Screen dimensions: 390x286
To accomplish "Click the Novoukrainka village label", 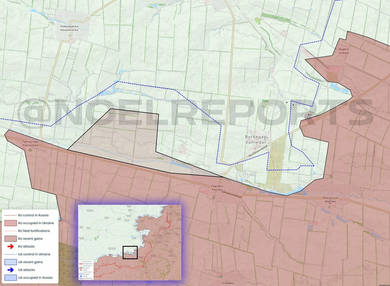I will [69, 28].
